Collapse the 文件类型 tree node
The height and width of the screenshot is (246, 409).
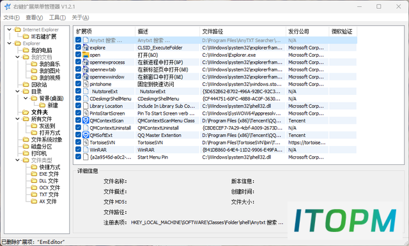click(17, 160)
